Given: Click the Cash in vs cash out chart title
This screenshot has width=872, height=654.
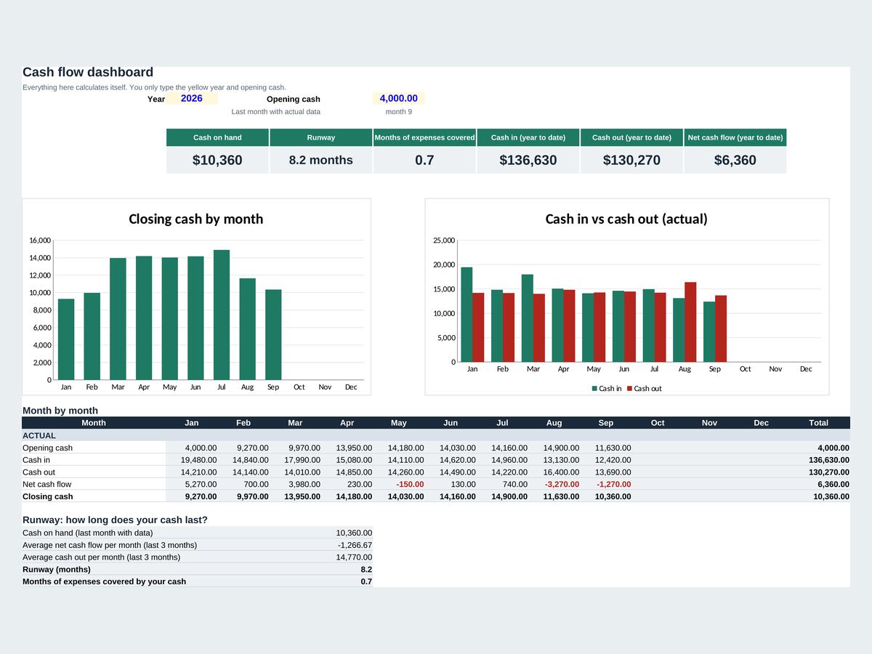Looking at the screenshot, I should pyautogui.click(x=626, y=219).
